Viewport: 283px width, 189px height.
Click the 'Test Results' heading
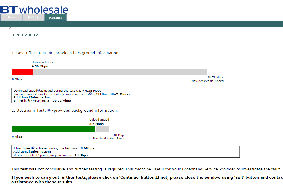tap(25, 35)
